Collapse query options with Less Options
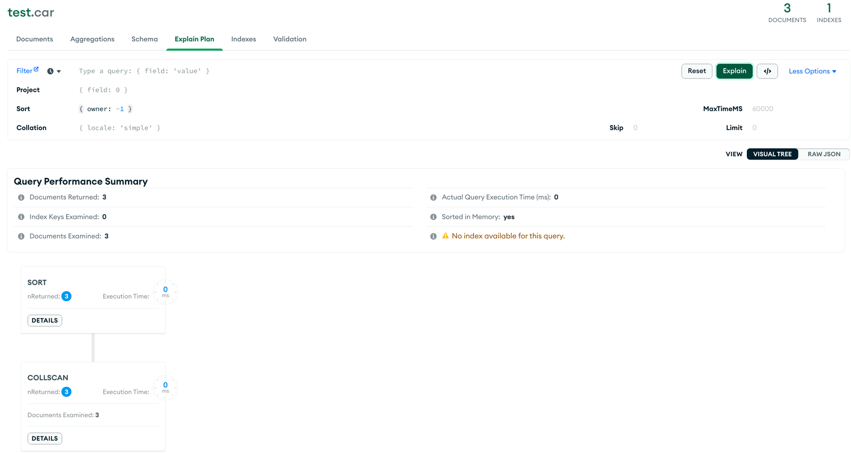The height and width of the screenshot is (453, 851). click(812, 71)
